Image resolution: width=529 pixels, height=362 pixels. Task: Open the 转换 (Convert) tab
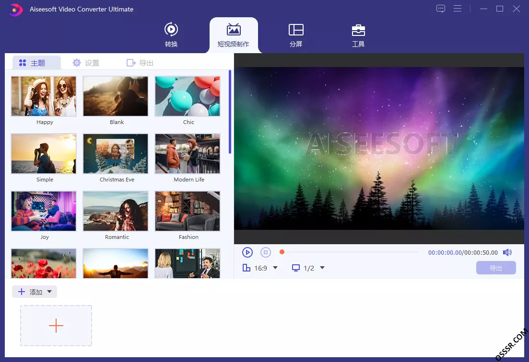tap(171, 34)
